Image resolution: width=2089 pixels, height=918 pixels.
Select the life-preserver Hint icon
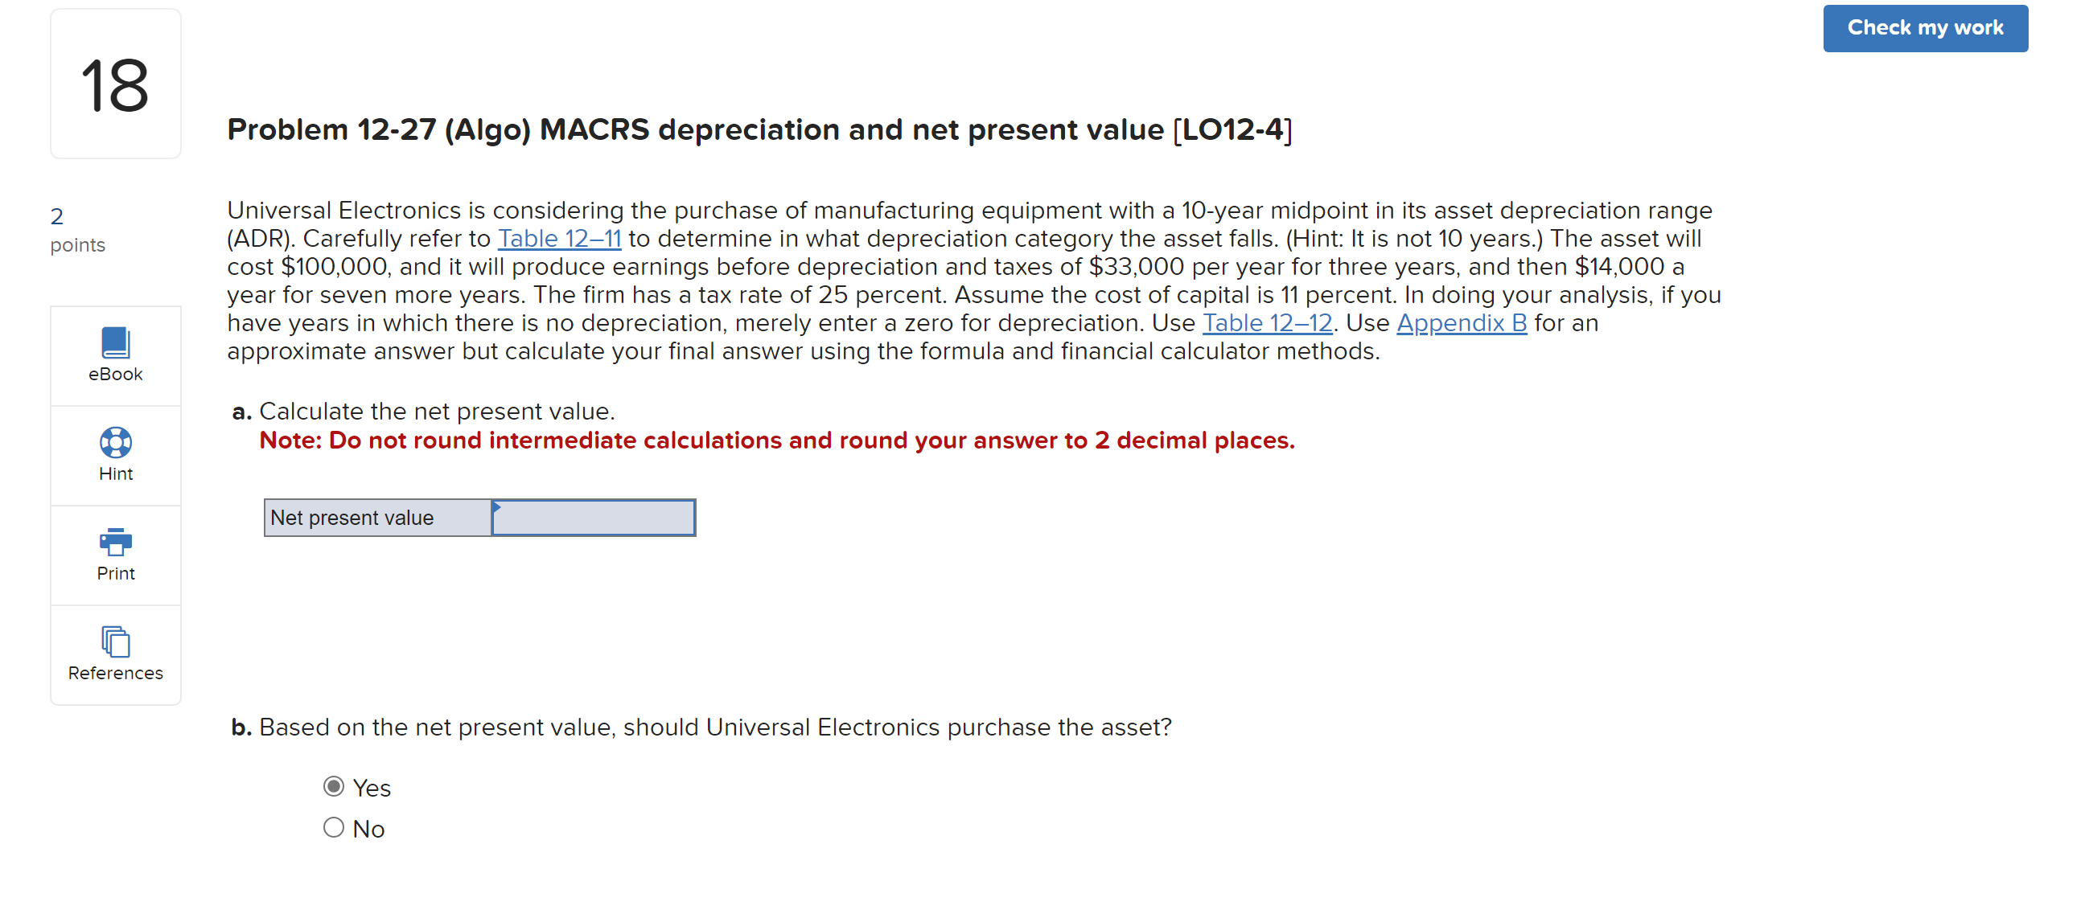tap(114, 442)
